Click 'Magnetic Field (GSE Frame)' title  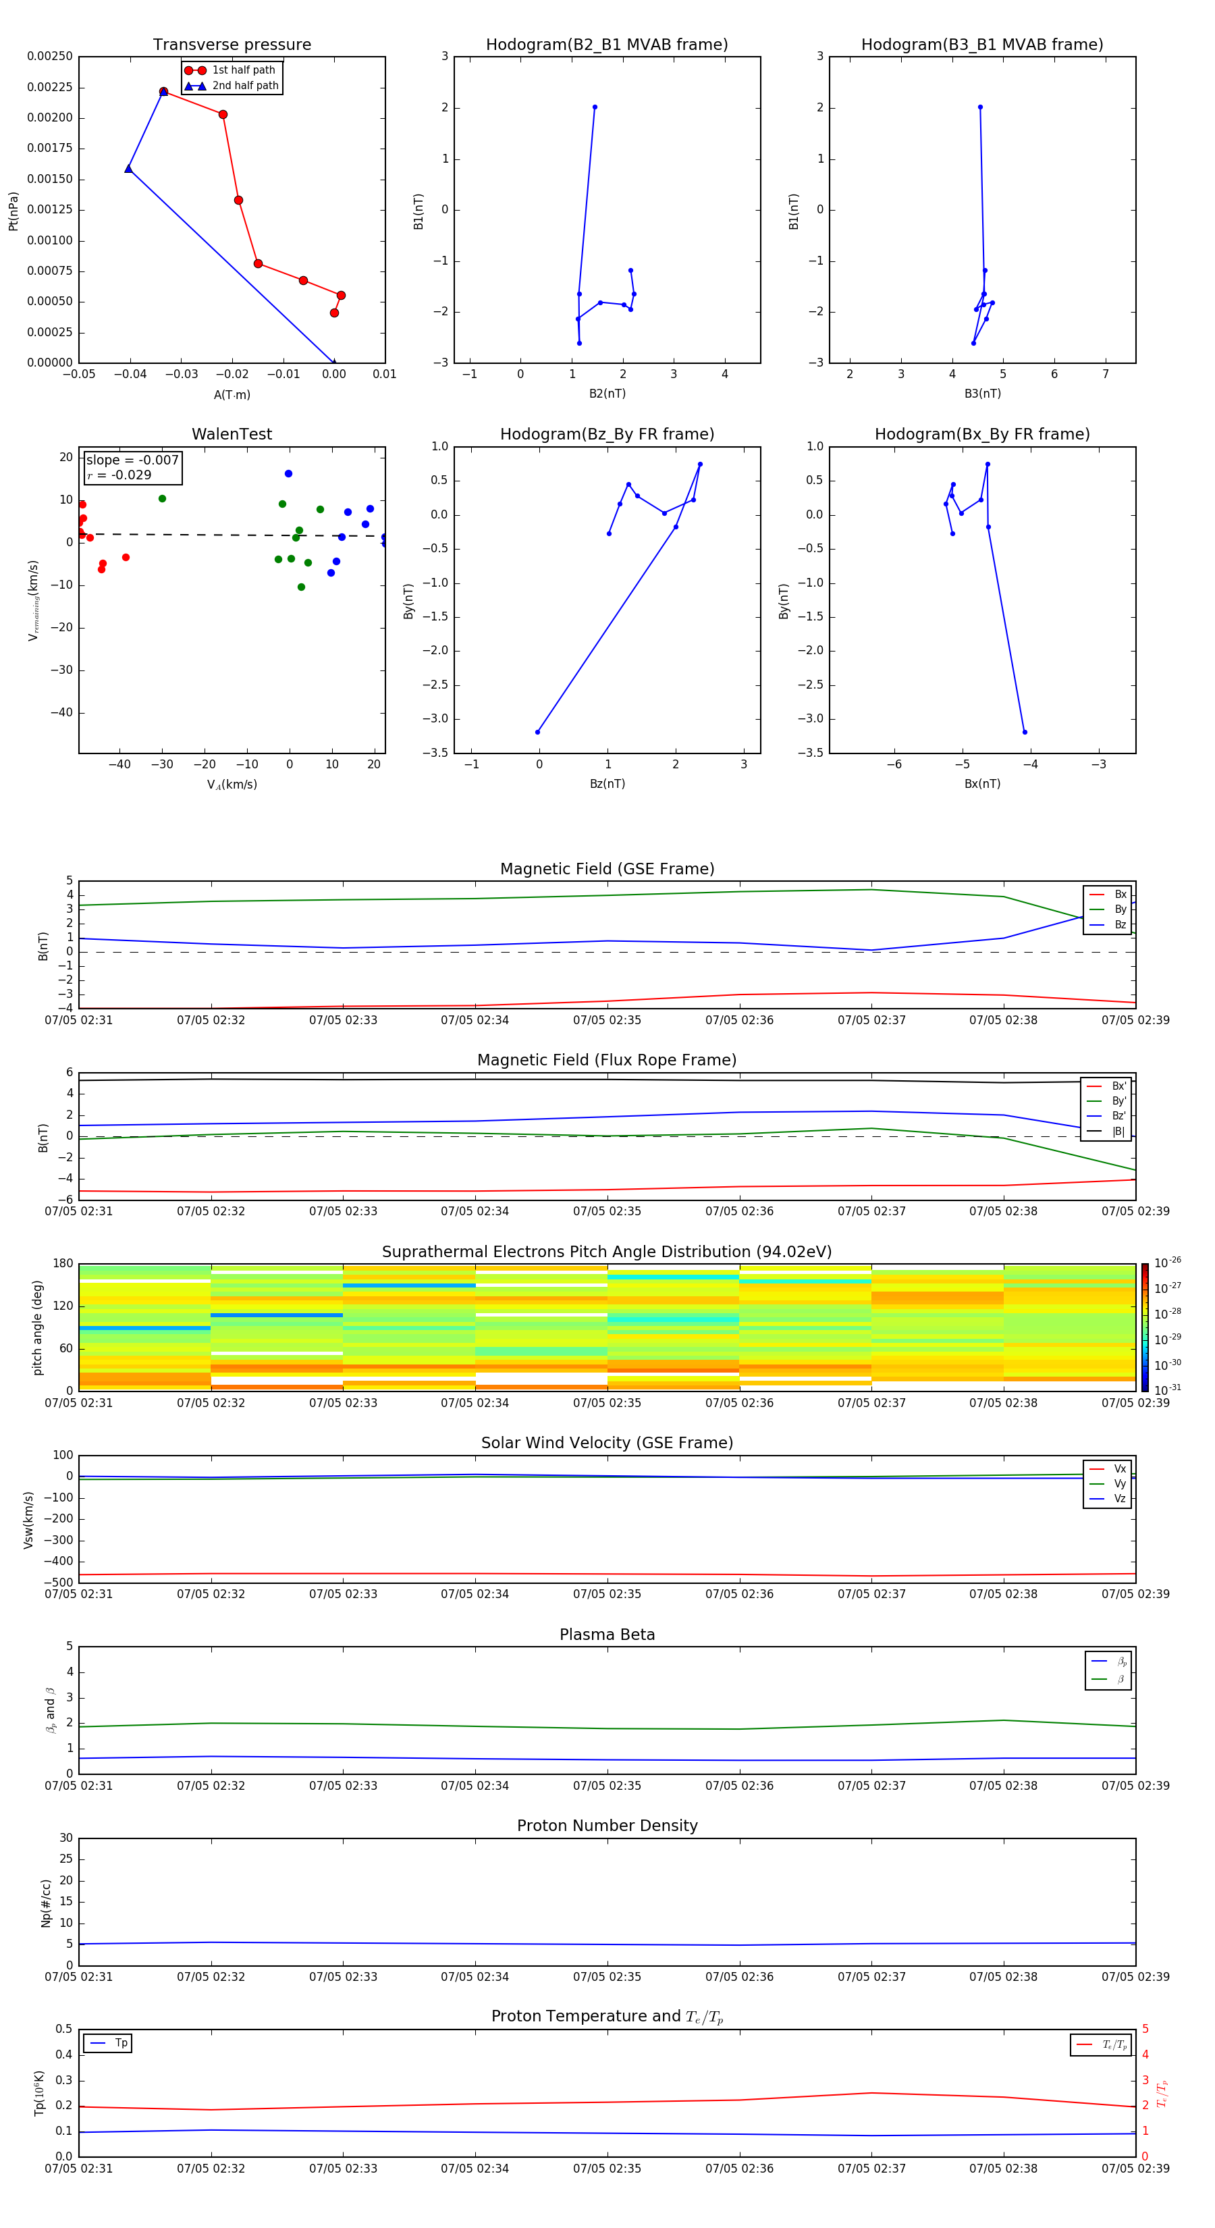pyautogui.click(x=607, y=869)
